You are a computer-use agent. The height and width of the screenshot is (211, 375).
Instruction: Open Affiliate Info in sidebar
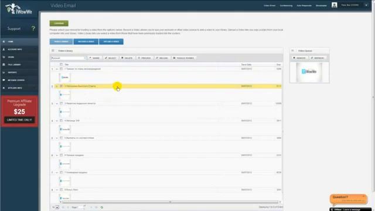(x=19, y=88)
